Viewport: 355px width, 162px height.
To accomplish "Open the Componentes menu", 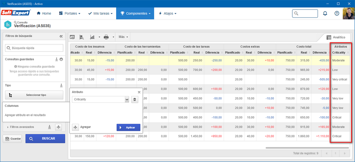I will tap(135, 13).
